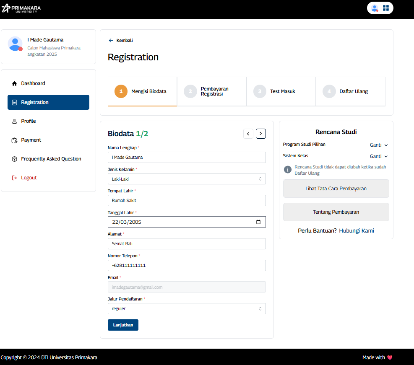414x365 pixels.
Task: Open Dashboard from the sidebar
Action: point(33,83)
